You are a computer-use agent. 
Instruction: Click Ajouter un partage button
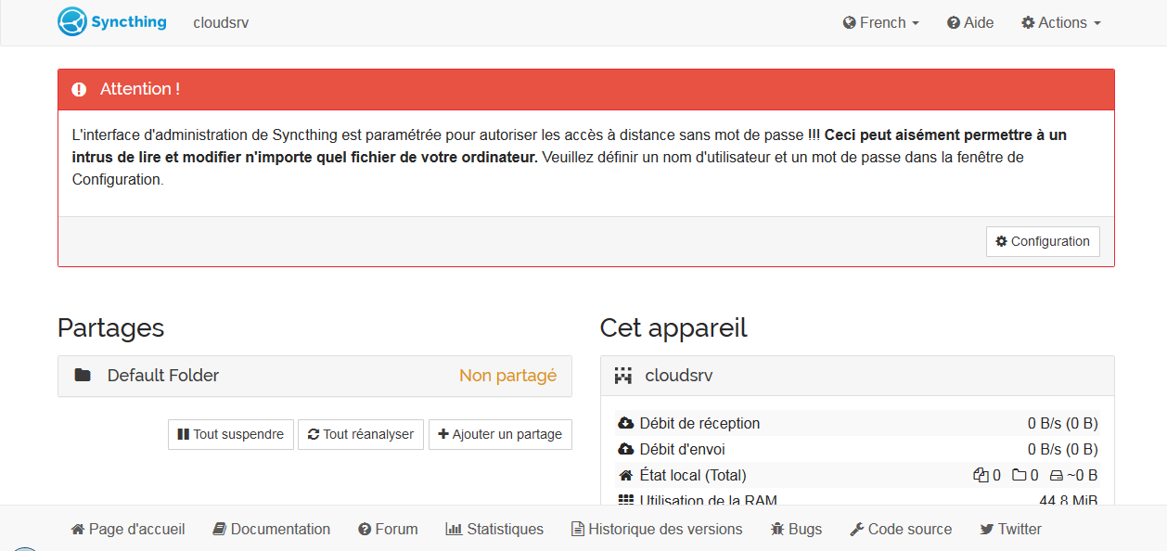click(x=500, y=434)
